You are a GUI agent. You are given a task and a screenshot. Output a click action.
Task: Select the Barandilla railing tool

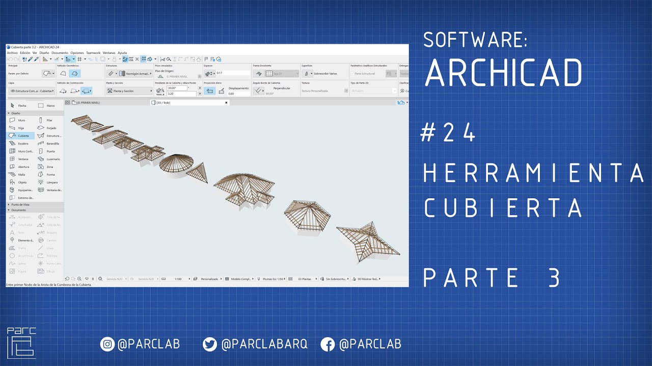pyautogui.click(x=49, y=143)
